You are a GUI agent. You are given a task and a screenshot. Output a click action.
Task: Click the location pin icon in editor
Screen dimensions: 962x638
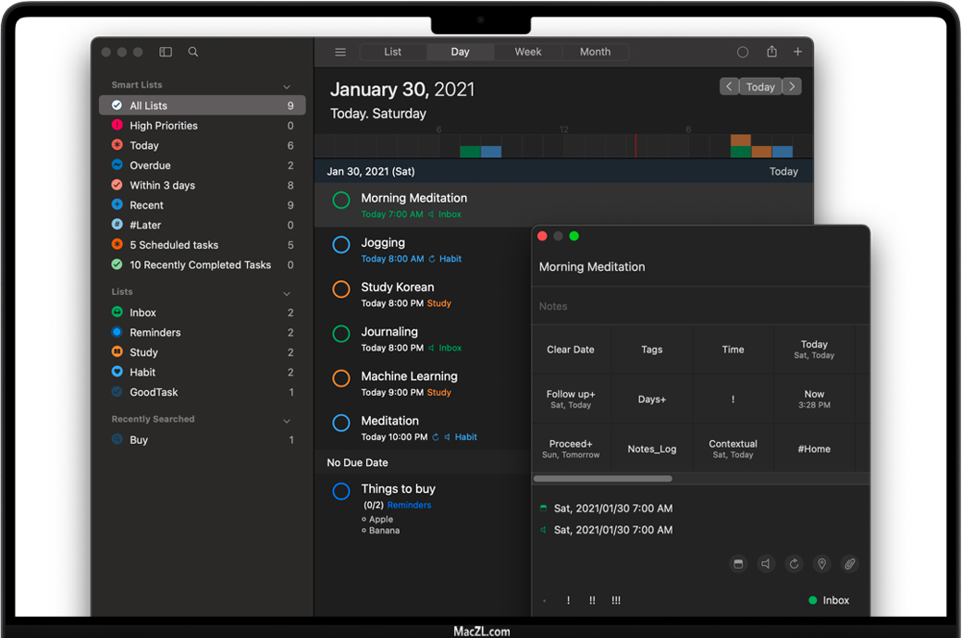tap(821, 564)
